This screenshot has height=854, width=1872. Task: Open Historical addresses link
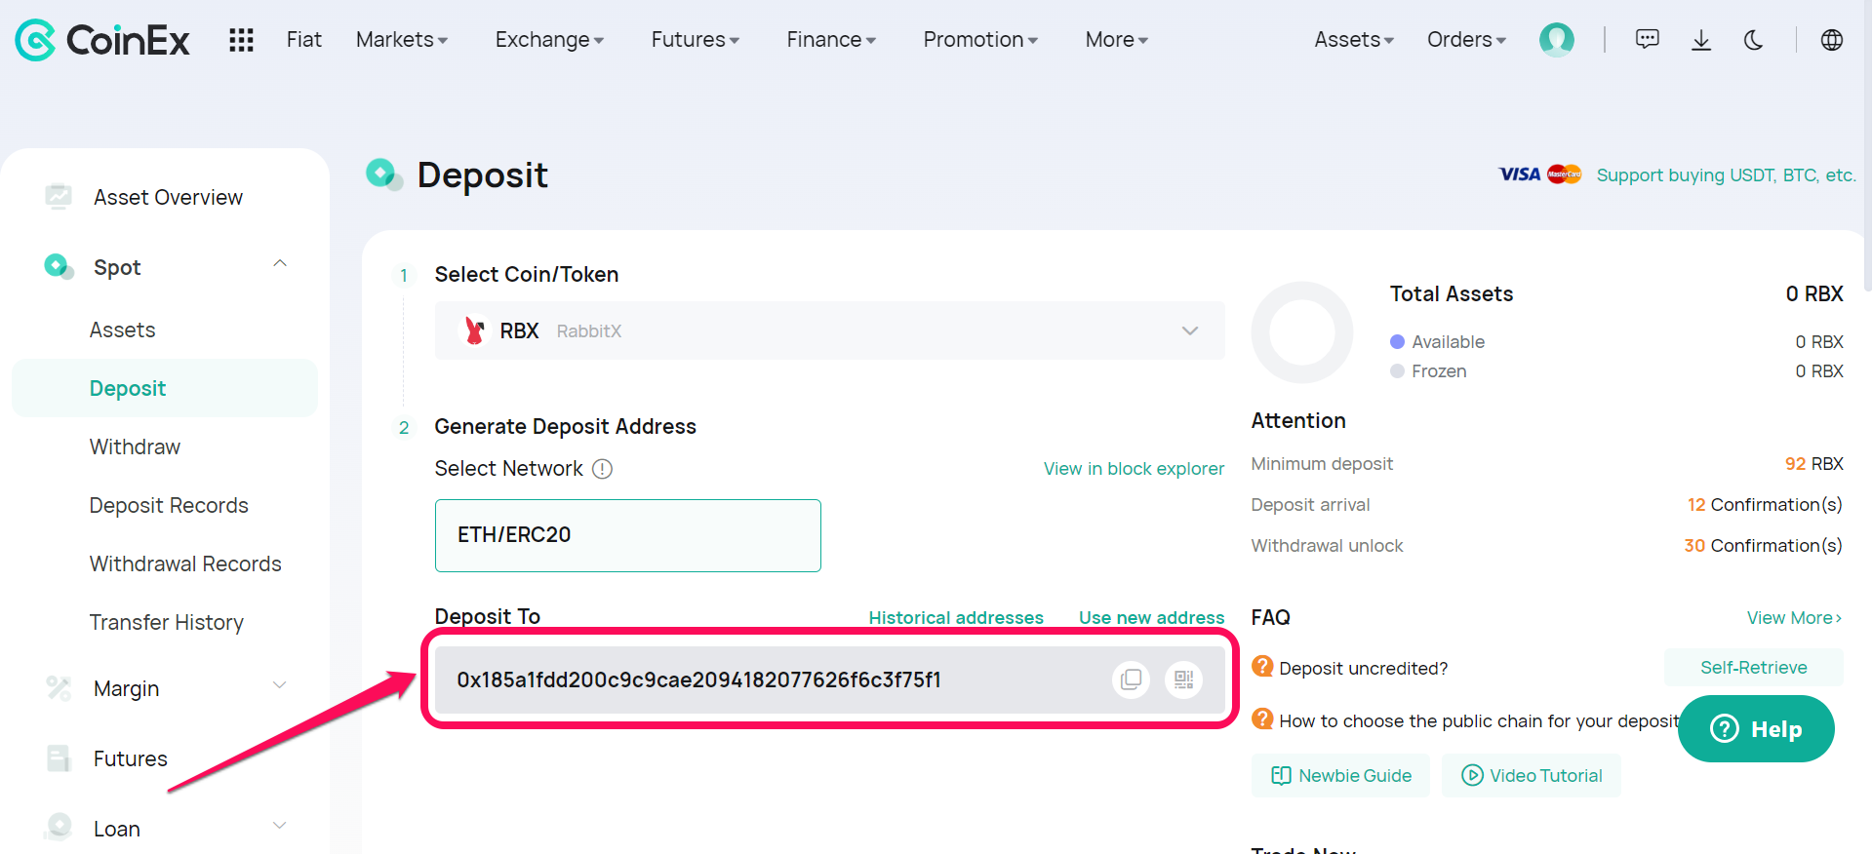tap(956, 617)
